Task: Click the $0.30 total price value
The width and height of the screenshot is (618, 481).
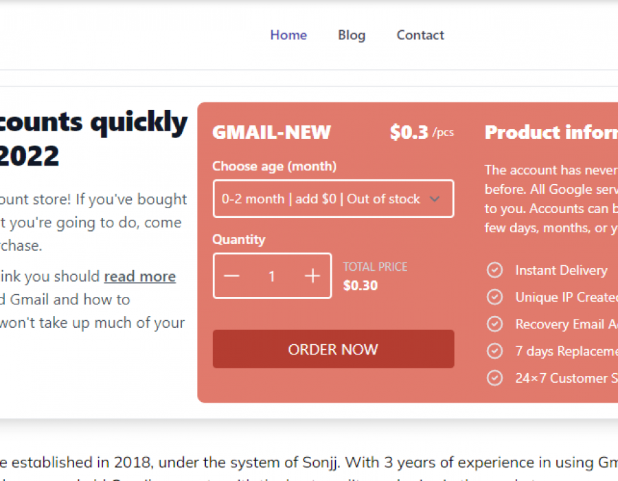Action: point(360,285)
